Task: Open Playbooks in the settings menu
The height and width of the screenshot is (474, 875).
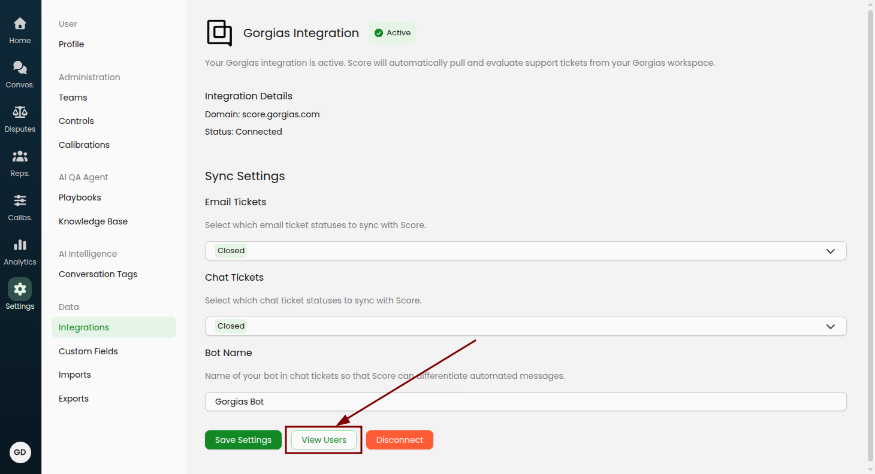Action: click(80, 197)
